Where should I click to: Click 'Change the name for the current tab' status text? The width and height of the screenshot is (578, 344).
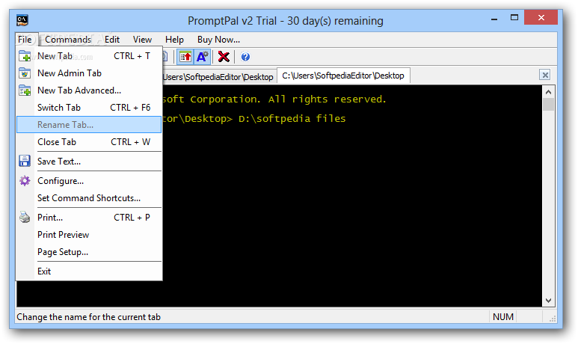point(88,317)
